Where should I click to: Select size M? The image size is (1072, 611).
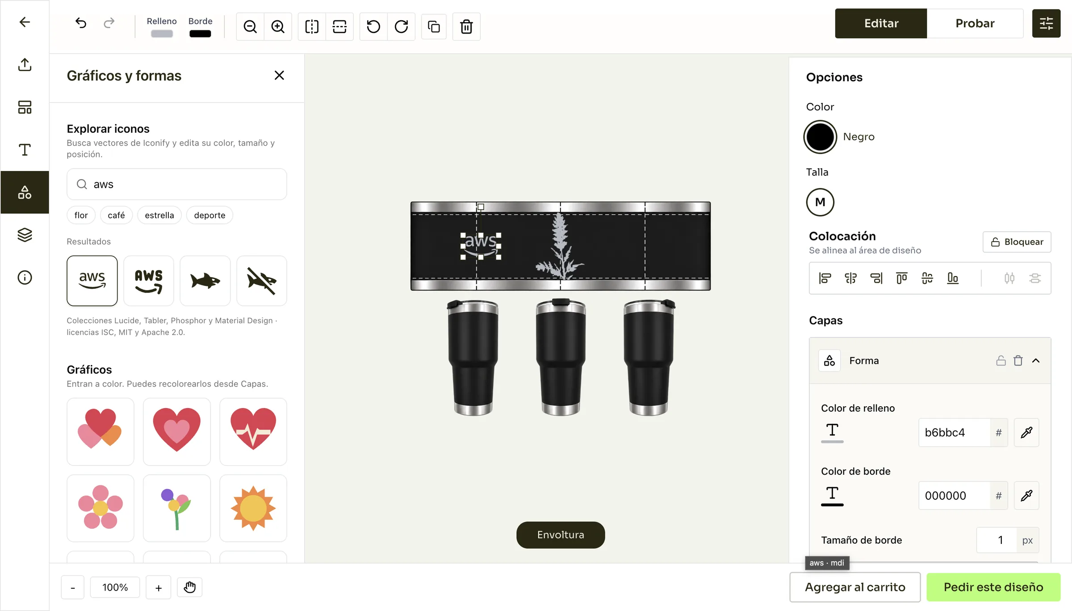tap(820, 202)
